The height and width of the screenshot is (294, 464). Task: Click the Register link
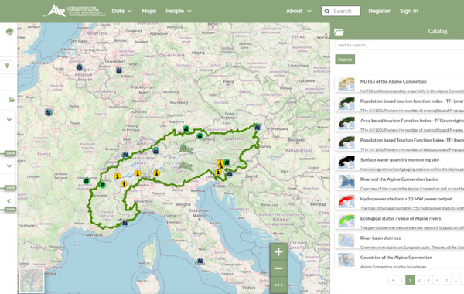(x=379, y=11)
